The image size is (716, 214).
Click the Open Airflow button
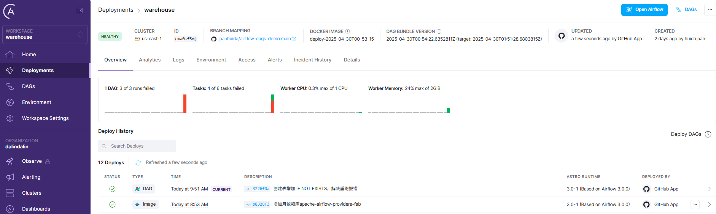click(x=644, y=10)
